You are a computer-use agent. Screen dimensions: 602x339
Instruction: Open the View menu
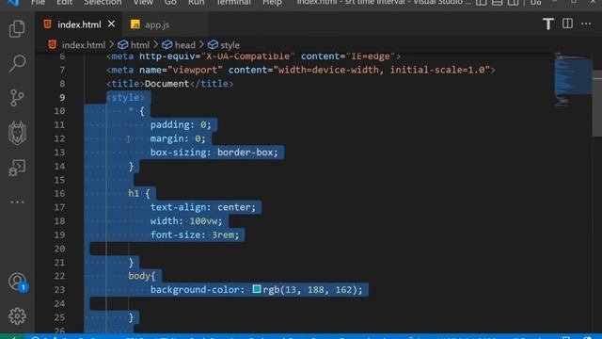click(x=143, y=2)
